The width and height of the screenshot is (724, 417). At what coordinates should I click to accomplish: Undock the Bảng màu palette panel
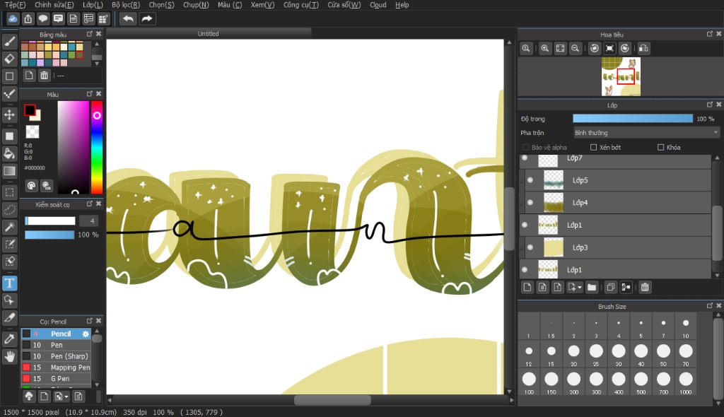pos(90,34)
